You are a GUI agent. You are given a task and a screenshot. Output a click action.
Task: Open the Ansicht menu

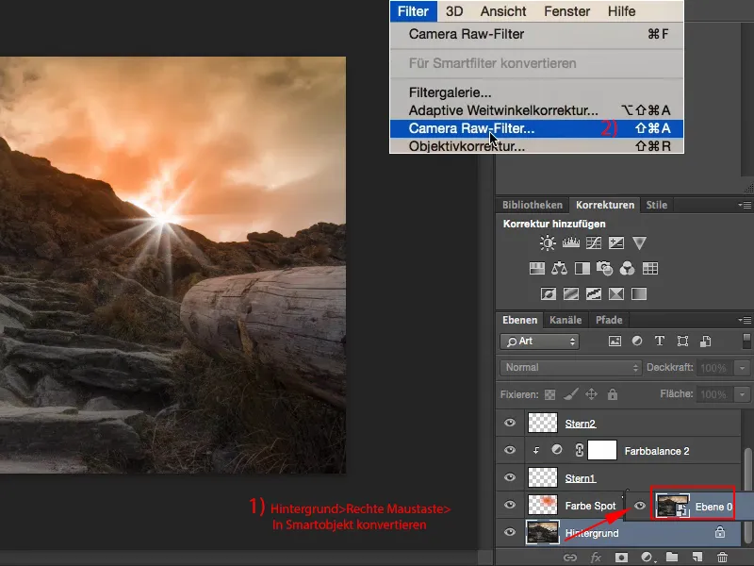click(503, 11)
